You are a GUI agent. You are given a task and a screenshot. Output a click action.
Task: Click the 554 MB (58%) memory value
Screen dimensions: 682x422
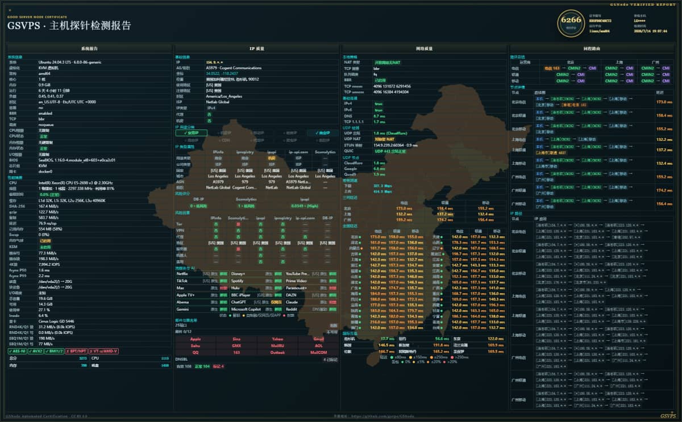click(x=50, y=228)
